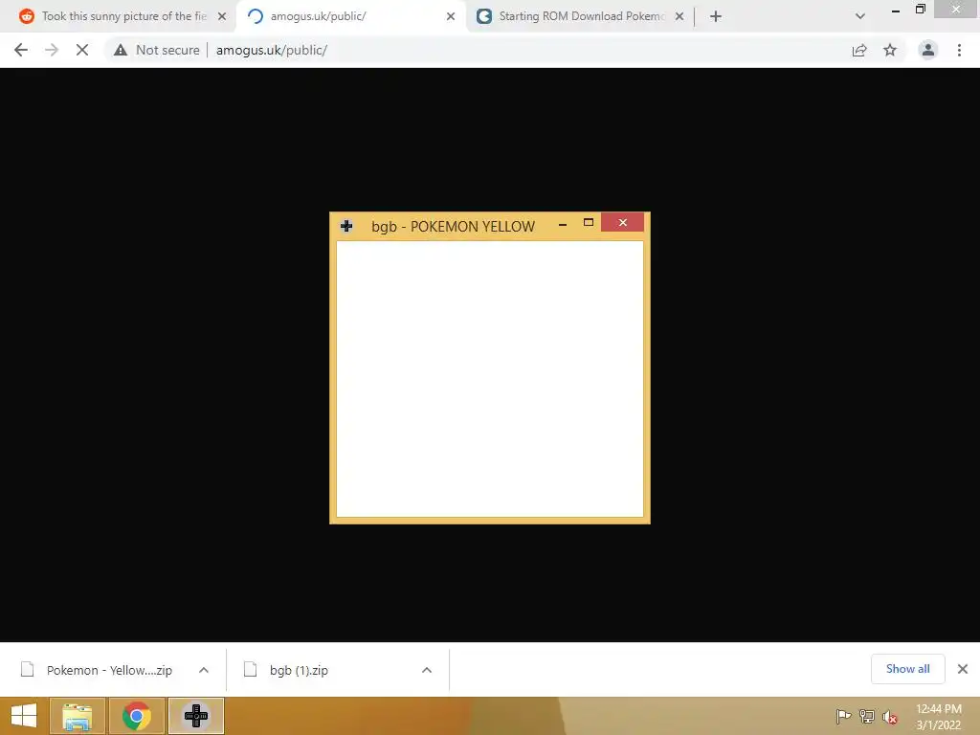Switch to the Reddit sunny picture tab
The width and height of the screenshot is (980, 735).
[123, 16]
